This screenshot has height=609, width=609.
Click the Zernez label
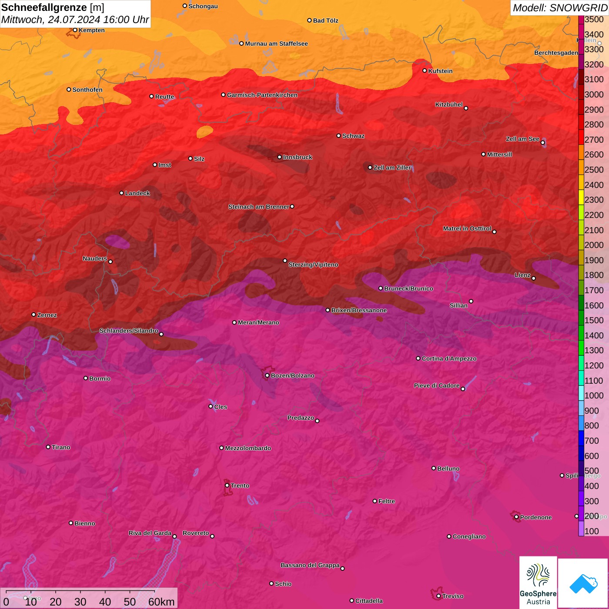click(x=47, y=315)
